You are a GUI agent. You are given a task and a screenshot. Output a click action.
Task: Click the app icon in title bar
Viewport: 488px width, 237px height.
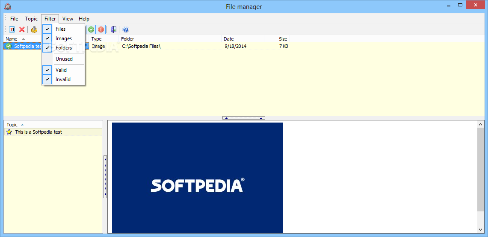tap(8, 6)
